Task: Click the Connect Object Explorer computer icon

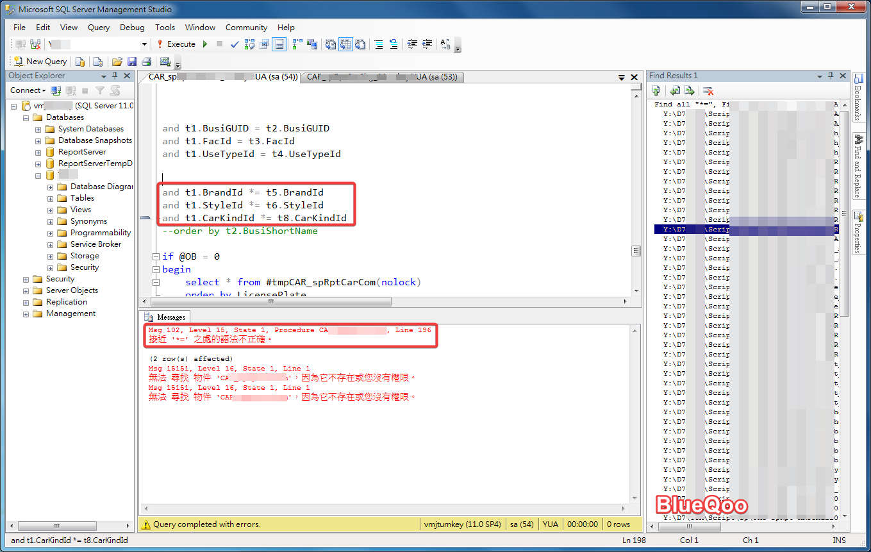Action: (56, 90)
